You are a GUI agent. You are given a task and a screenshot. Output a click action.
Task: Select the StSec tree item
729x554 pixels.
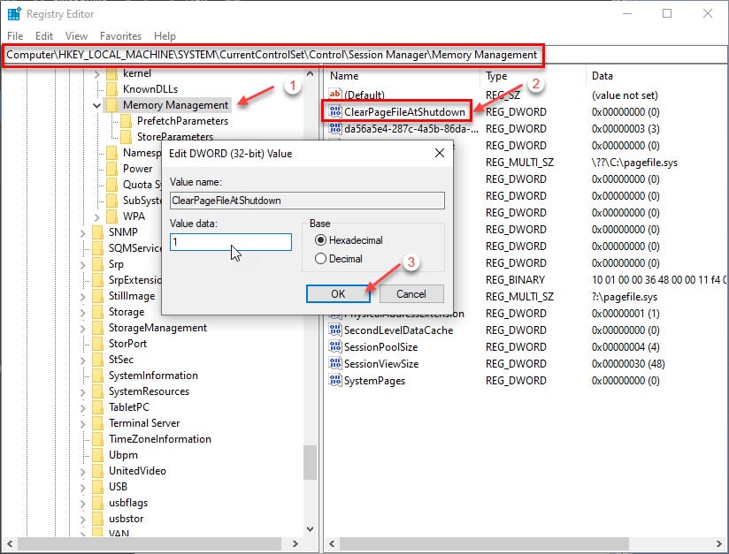[x=121, y=360]
